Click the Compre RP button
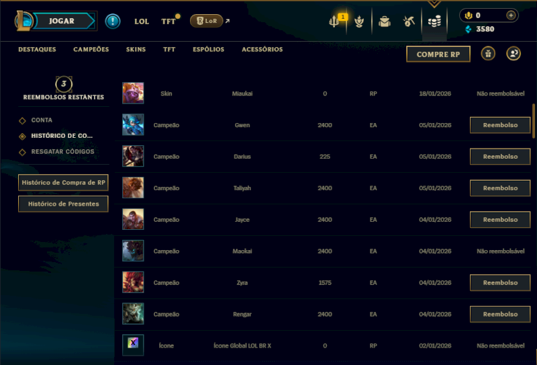The height and width of the screenshot is (365, 537). (x=438, y=54)
